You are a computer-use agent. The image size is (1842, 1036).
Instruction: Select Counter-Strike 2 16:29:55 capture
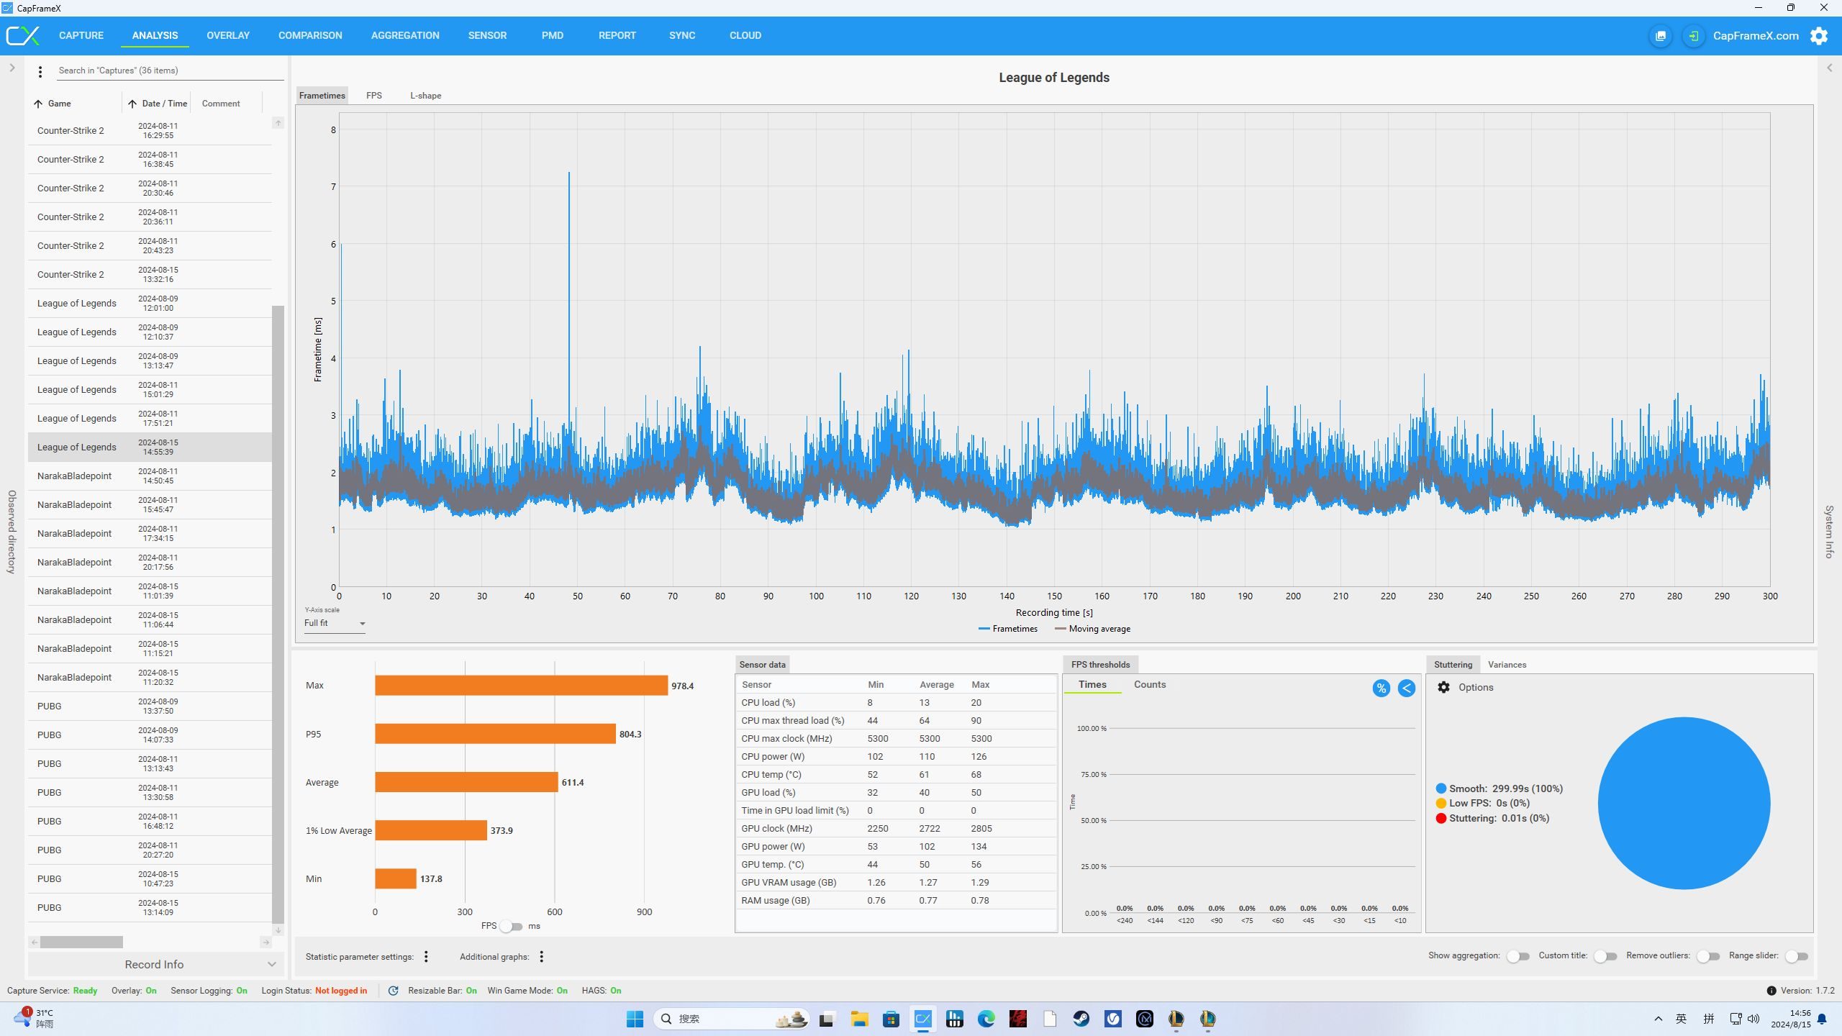[150, 130]
